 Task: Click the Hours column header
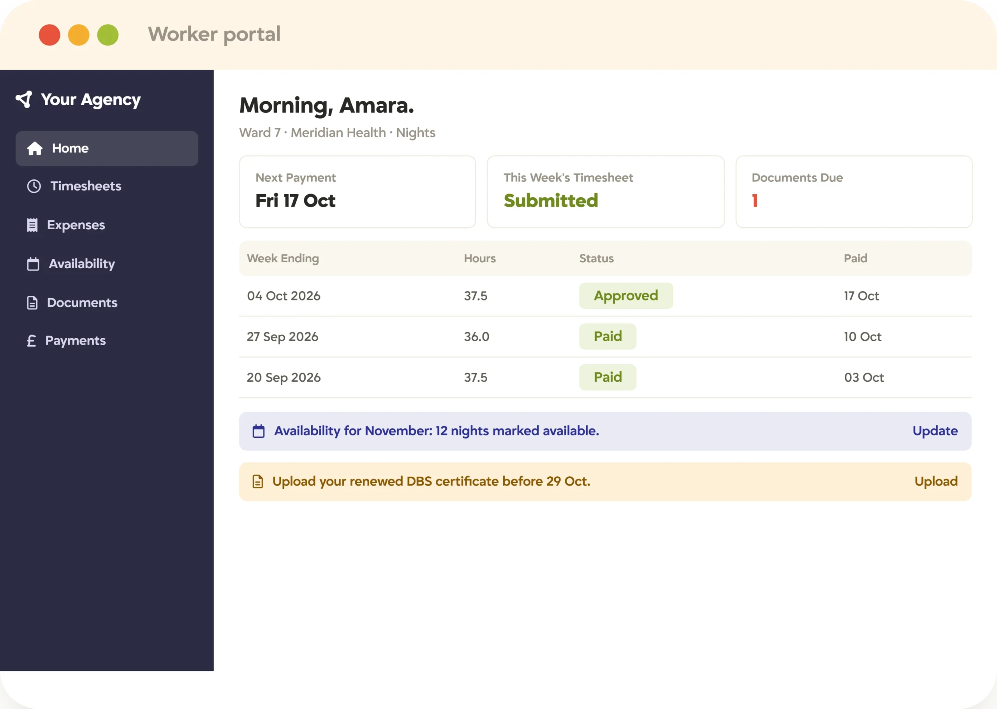(x=480, y=258)
